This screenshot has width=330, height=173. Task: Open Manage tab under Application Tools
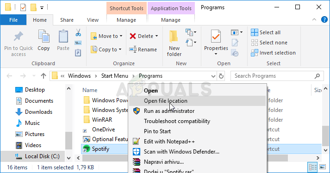171,20
